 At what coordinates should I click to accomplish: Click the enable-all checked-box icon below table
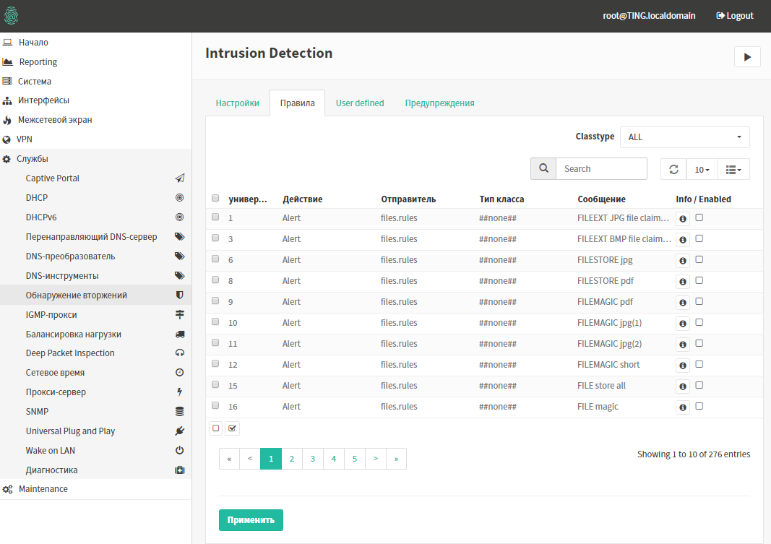(232, 428)
